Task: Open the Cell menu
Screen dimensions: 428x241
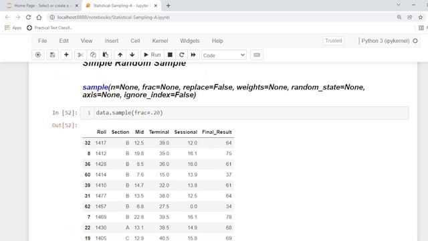Action: click(135, 41)
